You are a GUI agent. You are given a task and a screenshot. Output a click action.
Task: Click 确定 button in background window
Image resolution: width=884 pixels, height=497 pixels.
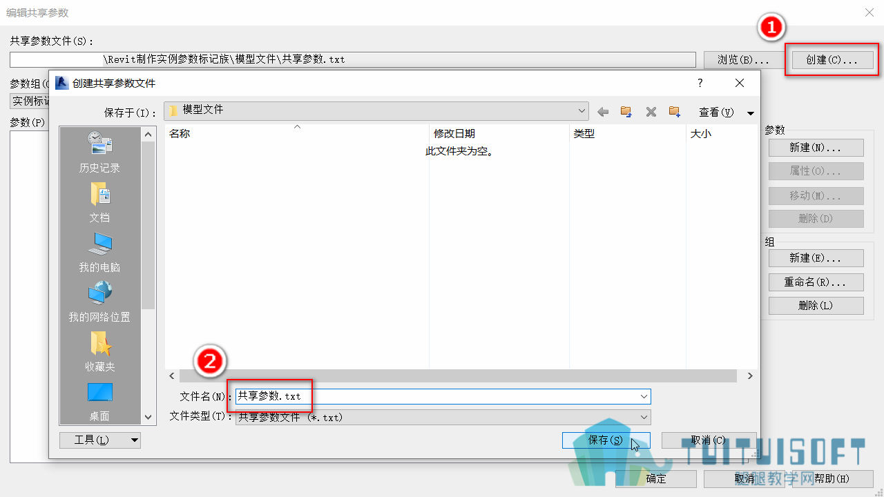(x=656, y=478)
